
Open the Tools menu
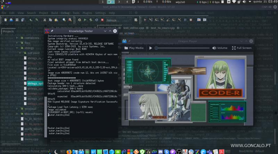pyautogui.click(x=76, y=13)
